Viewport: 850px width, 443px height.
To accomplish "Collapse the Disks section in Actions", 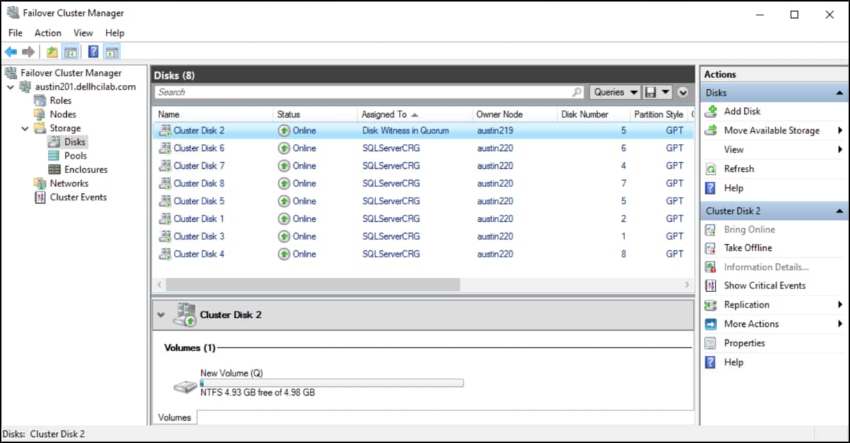I will coord(840,92).
